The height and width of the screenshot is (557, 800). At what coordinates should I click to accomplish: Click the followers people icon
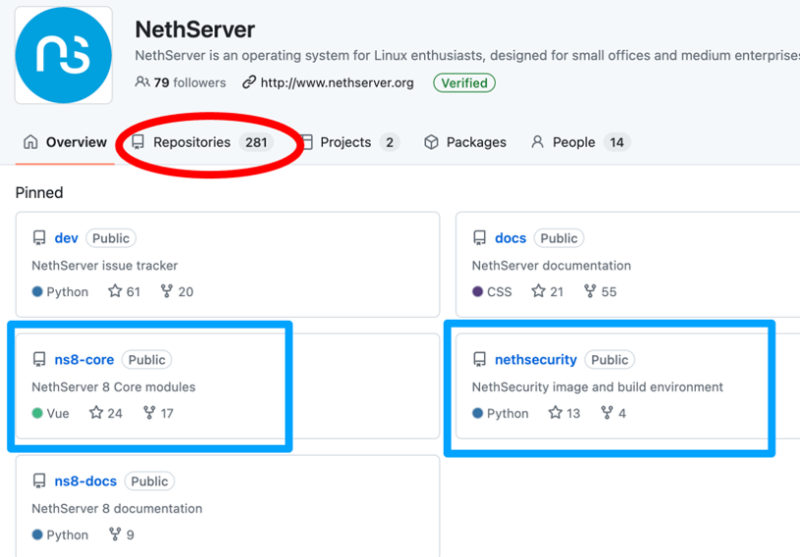[141, 82]
